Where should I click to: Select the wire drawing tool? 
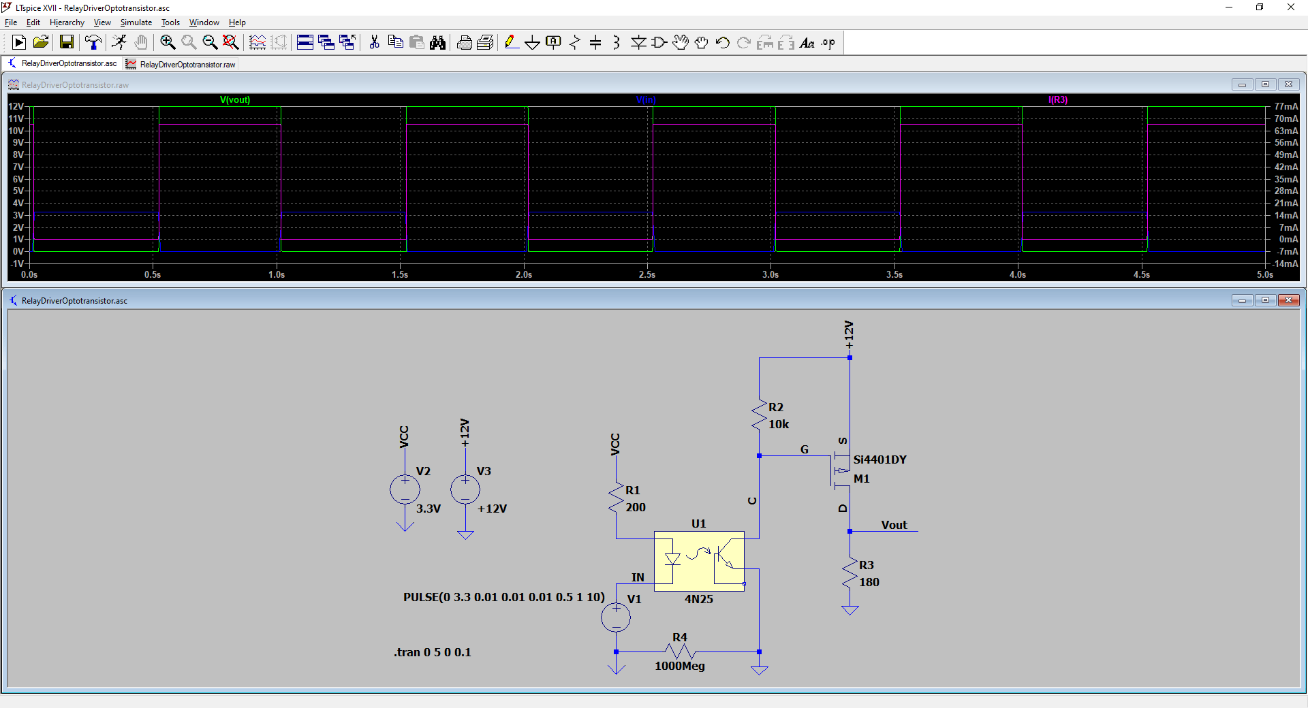512,42
